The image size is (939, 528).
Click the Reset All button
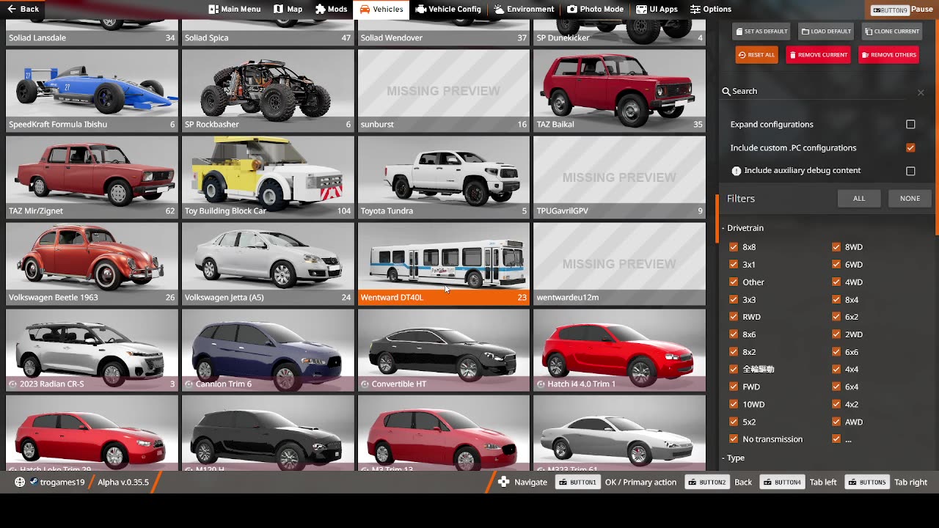[x=756, y=55]
